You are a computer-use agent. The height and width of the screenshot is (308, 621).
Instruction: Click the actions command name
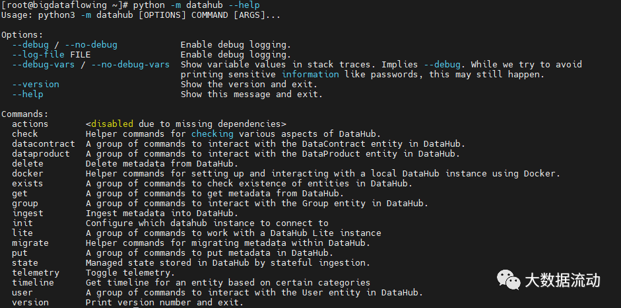30,124
